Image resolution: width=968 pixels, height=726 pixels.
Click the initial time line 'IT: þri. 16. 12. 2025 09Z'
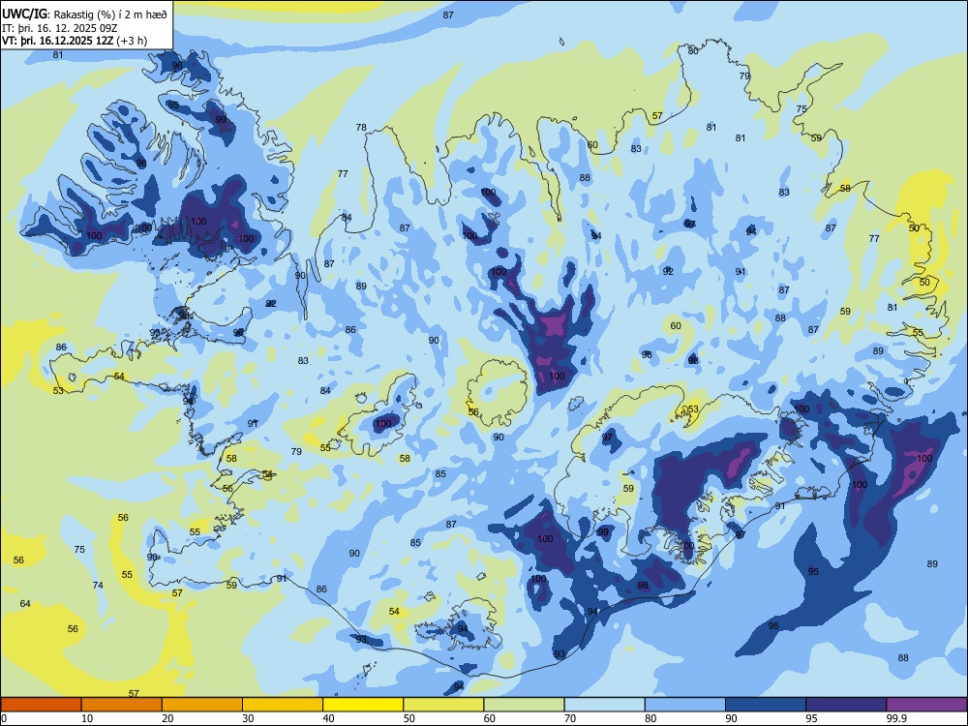tap(60, 28)
